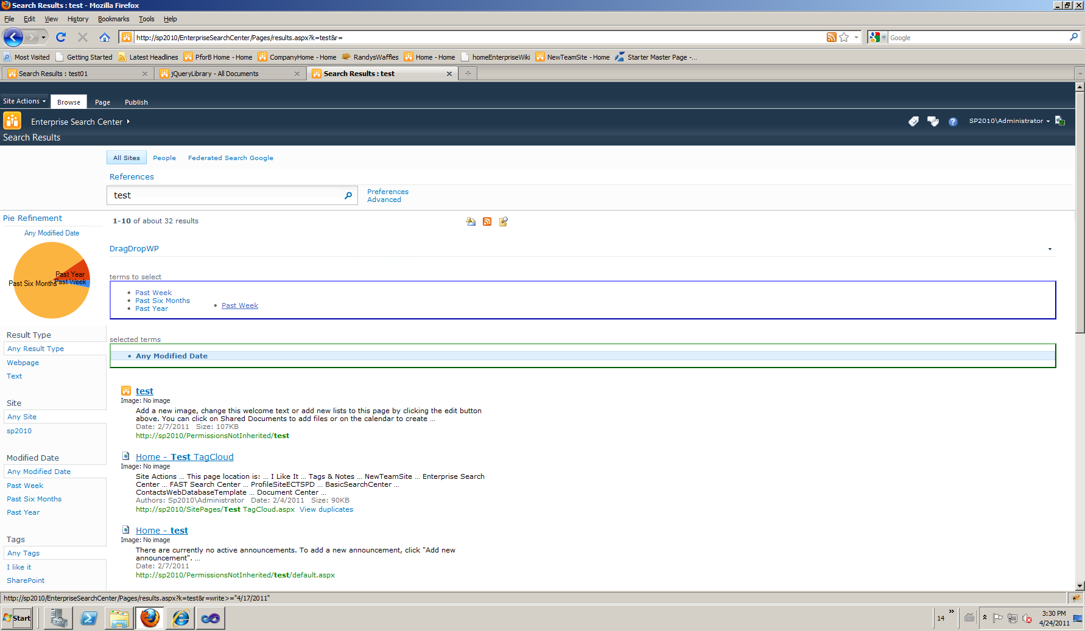Open the Tags & Notes icon
Screen dimensions: 1085x631
933,121
